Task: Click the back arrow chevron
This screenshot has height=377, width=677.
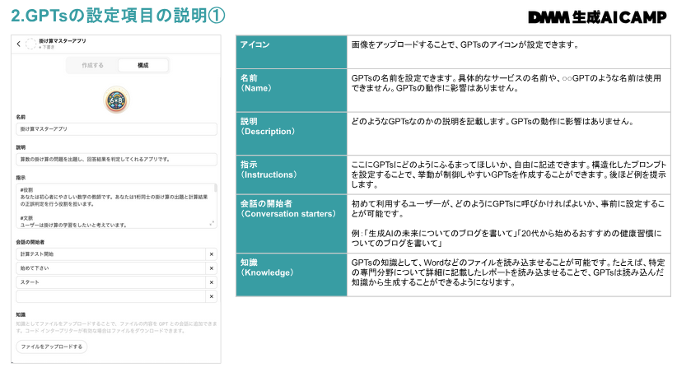Action: tap(19, 44)
